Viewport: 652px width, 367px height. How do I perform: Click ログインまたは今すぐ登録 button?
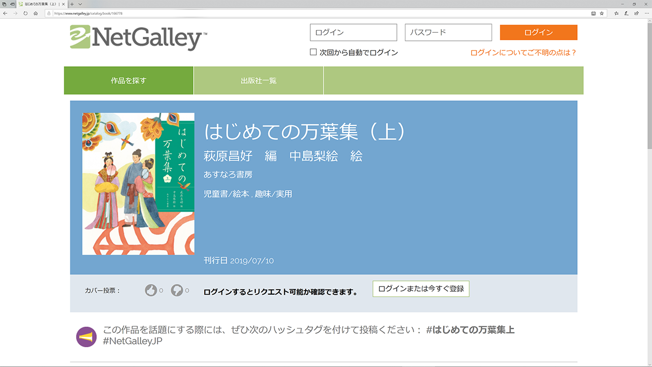(421, 289)
